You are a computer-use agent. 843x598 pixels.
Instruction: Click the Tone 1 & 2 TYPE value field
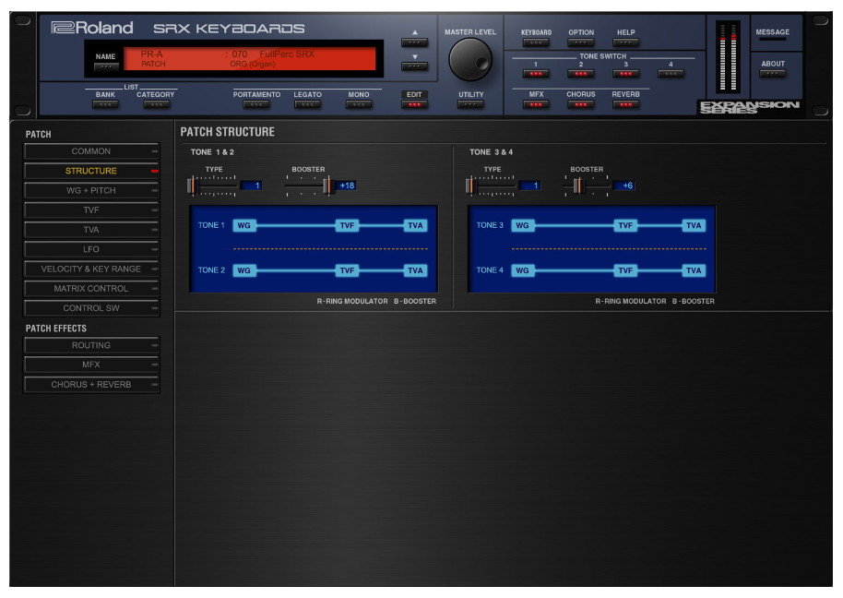click(251, 185)
